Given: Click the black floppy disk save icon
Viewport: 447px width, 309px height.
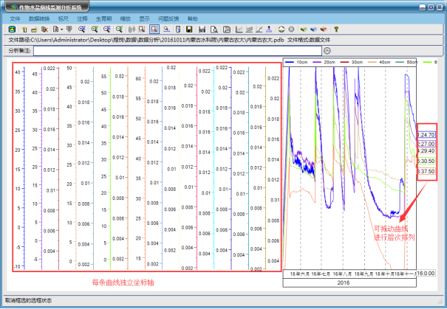Looking at the screenshot, I should pyautogui.click(x=189, y=29).
